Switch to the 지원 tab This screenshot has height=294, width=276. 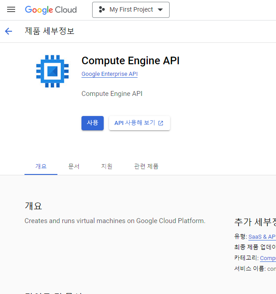tap(107, 166)
